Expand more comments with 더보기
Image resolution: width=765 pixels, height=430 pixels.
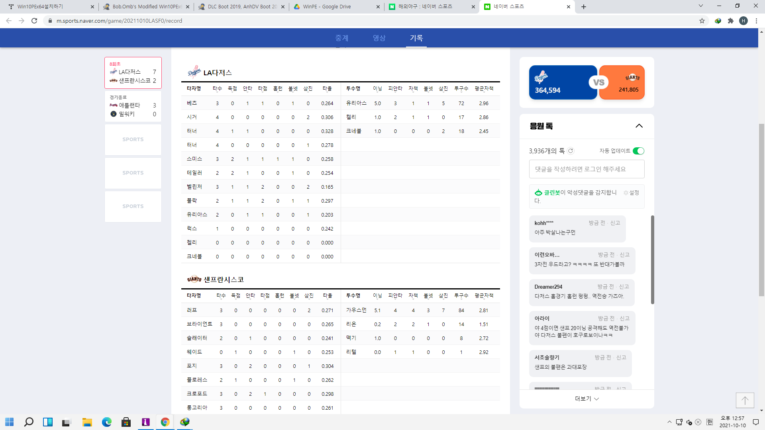coord(586,399)
